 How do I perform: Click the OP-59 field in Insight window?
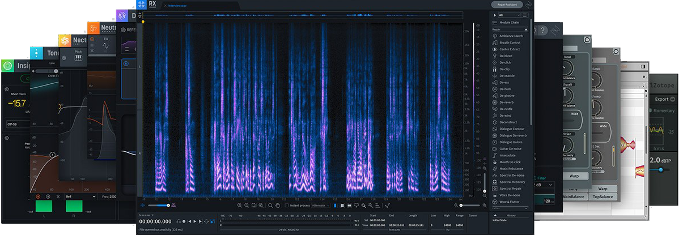18,125
